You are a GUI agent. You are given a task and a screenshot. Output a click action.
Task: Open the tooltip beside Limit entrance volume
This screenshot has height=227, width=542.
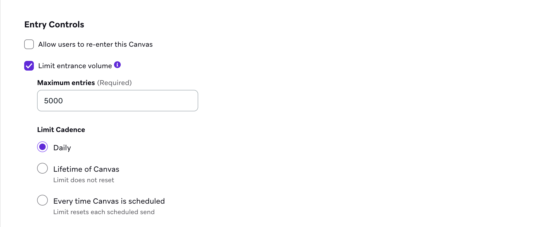(117, 65)
